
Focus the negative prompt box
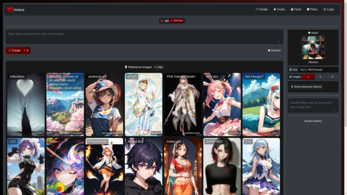[x=313, y=106]
